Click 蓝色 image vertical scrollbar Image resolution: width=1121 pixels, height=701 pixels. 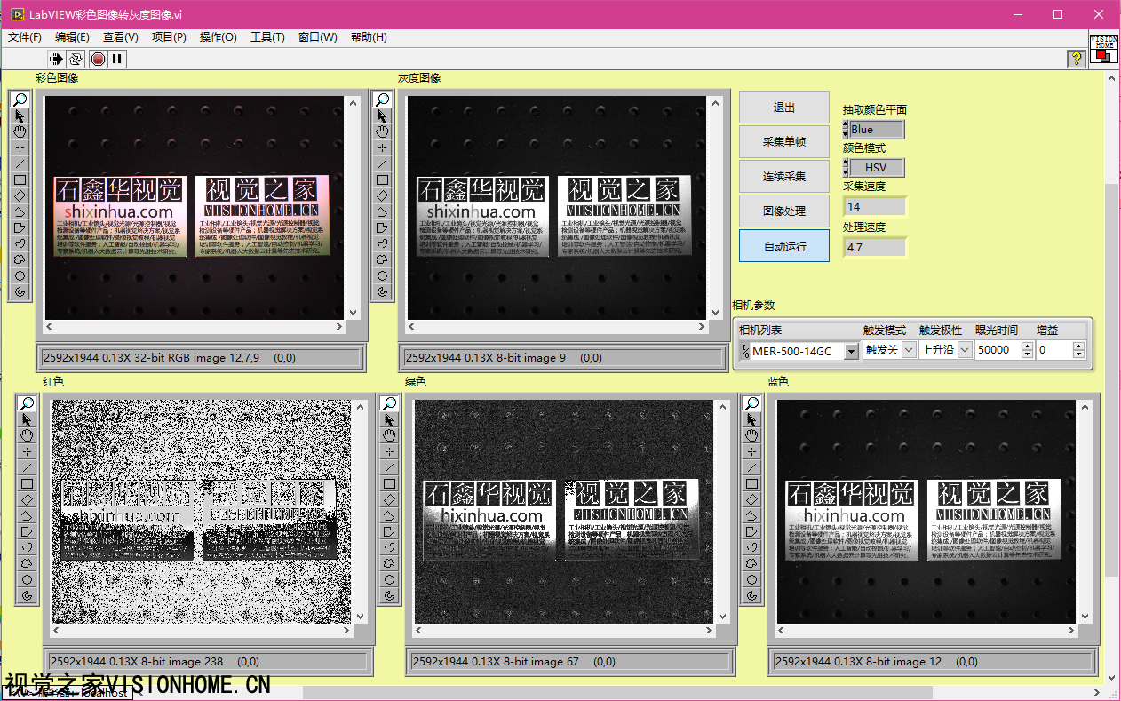tap(1084, 511)
